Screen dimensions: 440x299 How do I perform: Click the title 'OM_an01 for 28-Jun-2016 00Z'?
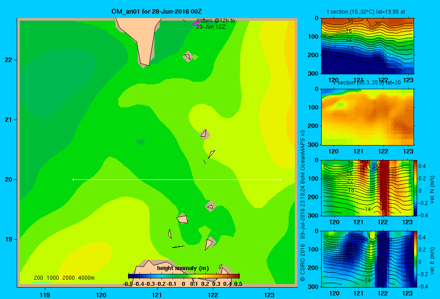[157, 11]
